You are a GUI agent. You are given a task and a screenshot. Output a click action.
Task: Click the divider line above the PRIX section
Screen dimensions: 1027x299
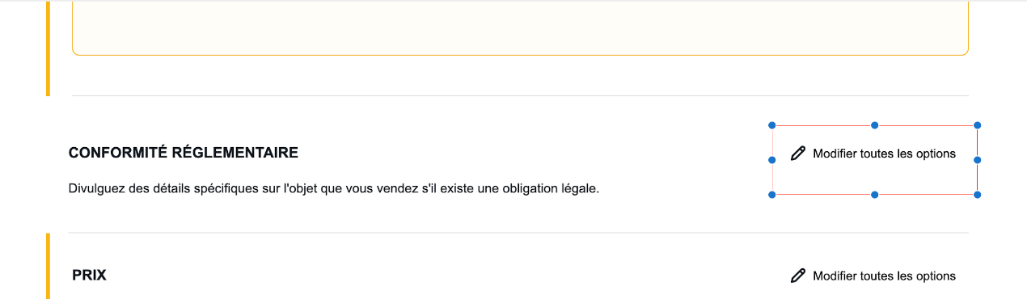coord(518,233)
